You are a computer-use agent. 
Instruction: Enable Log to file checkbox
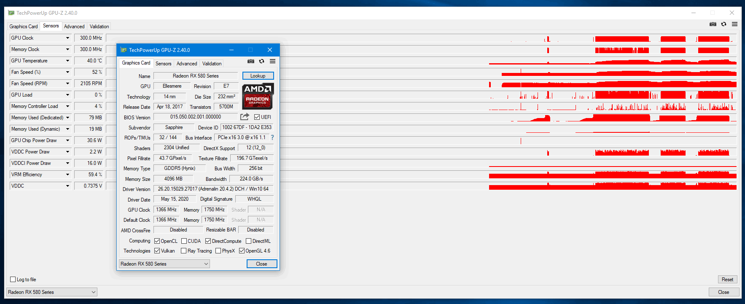(x=13, y=280)
